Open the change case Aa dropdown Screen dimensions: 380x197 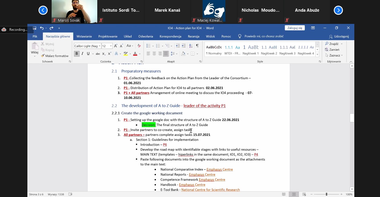130,46
